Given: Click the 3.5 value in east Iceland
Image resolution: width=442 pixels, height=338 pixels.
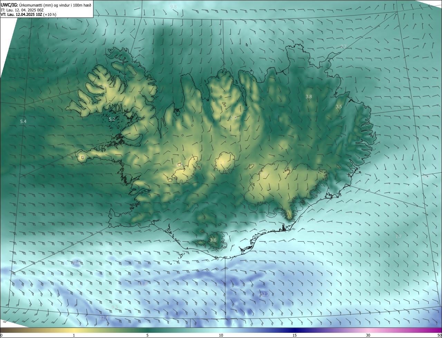Looking at the screenshot, I should (339, 107).
